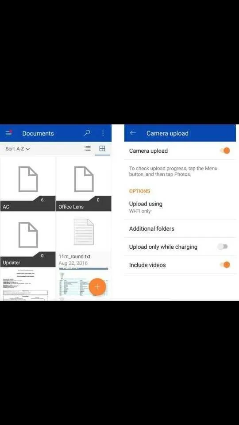Open the document thumbnail below Updater
This screenshot has height=425, width=239.
pos(28,284)
